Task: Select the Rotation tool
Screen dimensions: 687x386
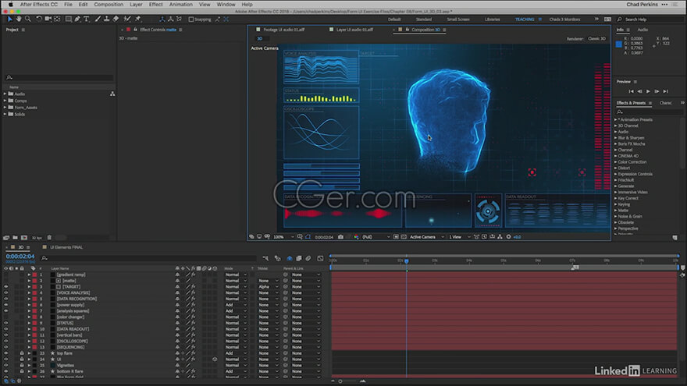Action: [x=38, y=19]
